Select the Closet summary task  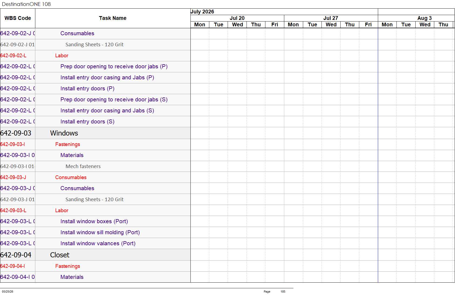(60, 255)
